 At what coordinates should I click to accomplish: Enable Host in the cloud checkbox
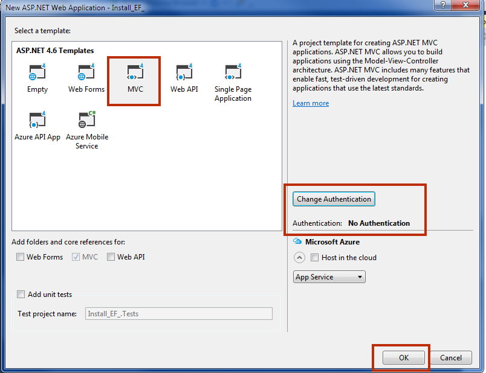(314, 258)
